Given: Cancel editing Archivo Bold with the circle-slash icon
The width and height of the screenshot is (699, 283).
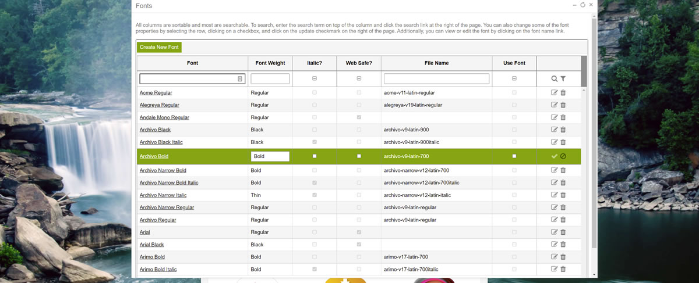Looking at the screenshot, I should [563, 156].
